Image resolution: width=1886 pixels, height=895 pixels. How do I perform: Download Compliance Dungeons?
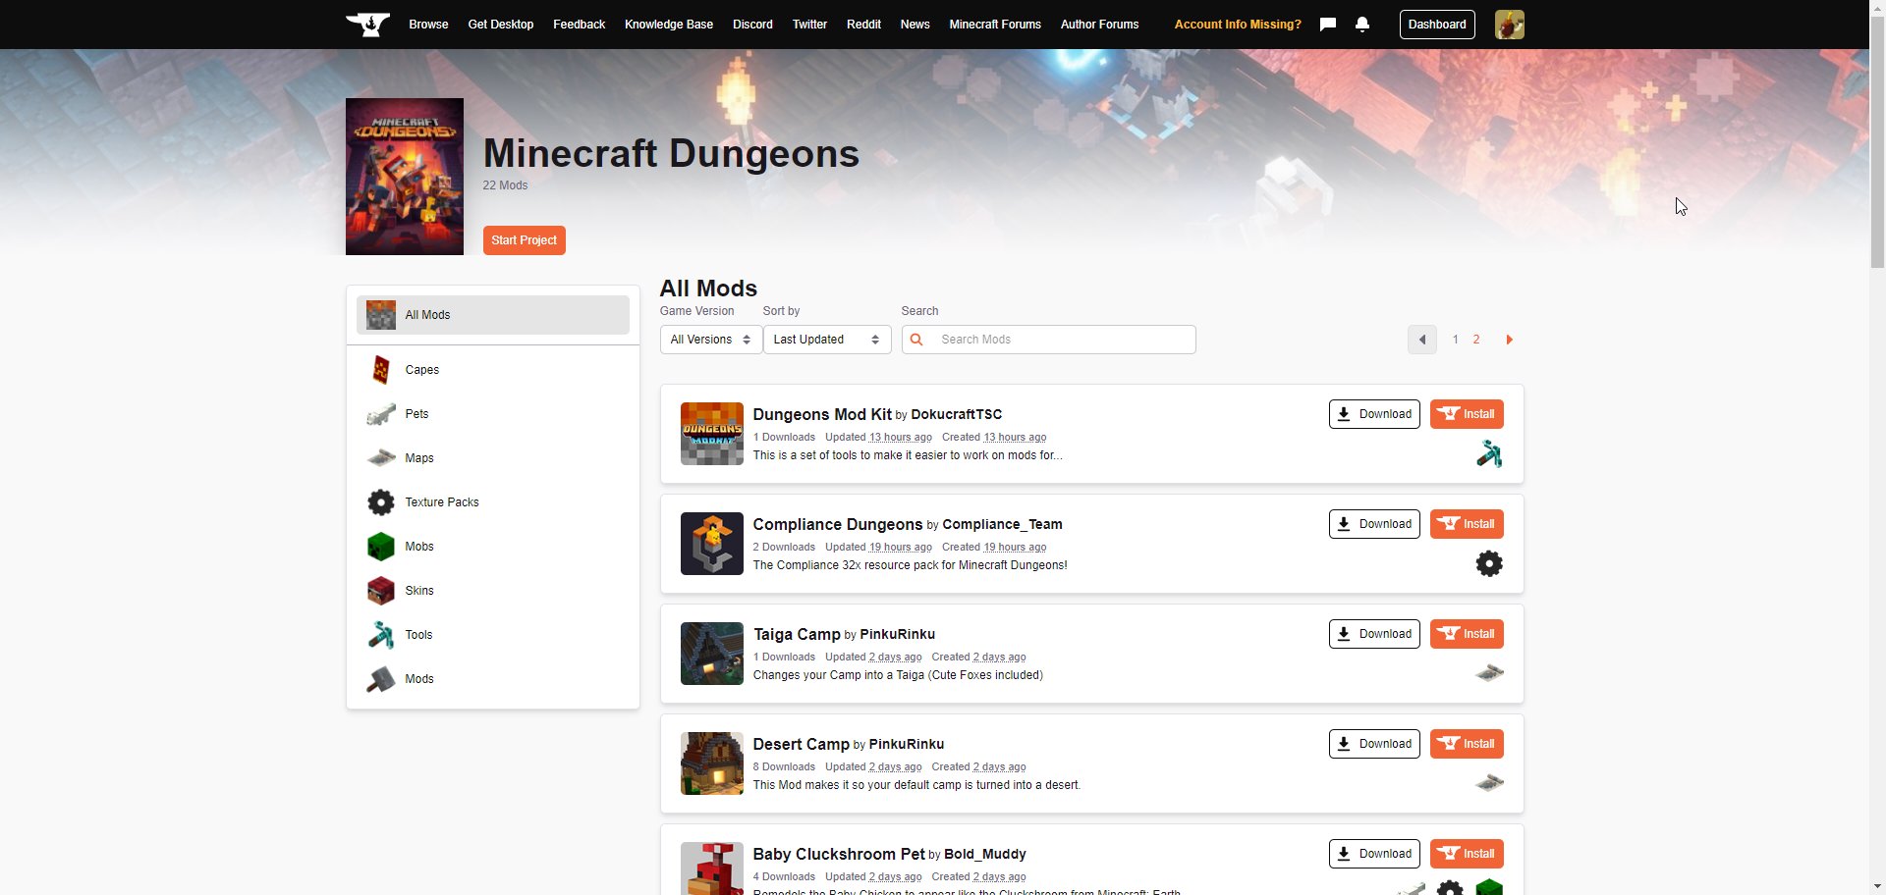1374,524
